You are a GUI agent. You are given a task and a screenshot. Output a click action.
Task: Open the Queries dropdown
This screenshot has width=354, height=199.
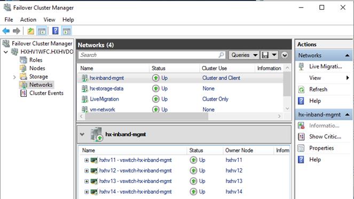pyautogui.click(x=244, y=55)
